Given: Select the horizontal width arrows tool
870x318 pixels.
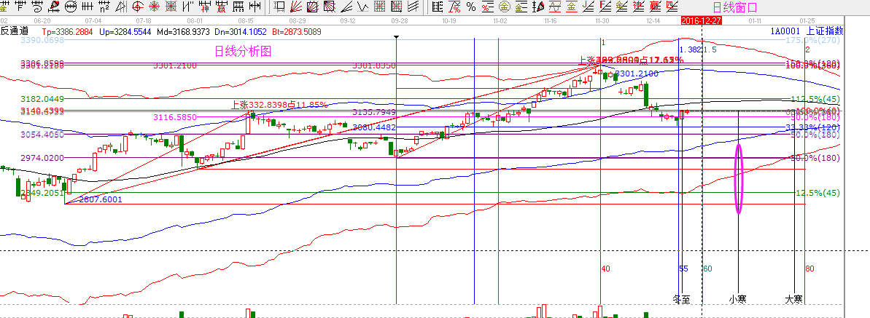Looking at the screenshot, I should (255, 7).
